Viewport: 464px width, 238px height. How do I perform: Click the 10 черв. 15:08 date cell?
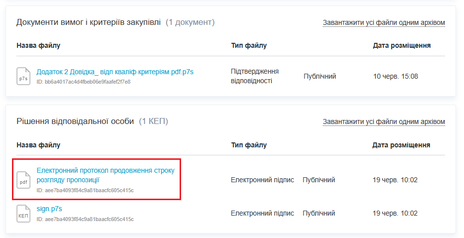(396, 76)
